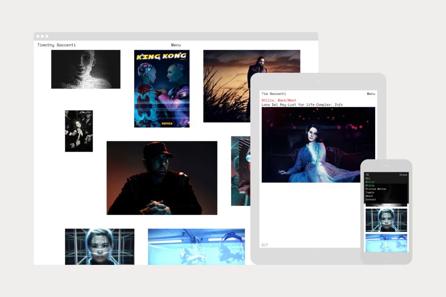446x297 pixels.
Task: Choose "Stills" in the phone menu
Action: coord(369,185)
